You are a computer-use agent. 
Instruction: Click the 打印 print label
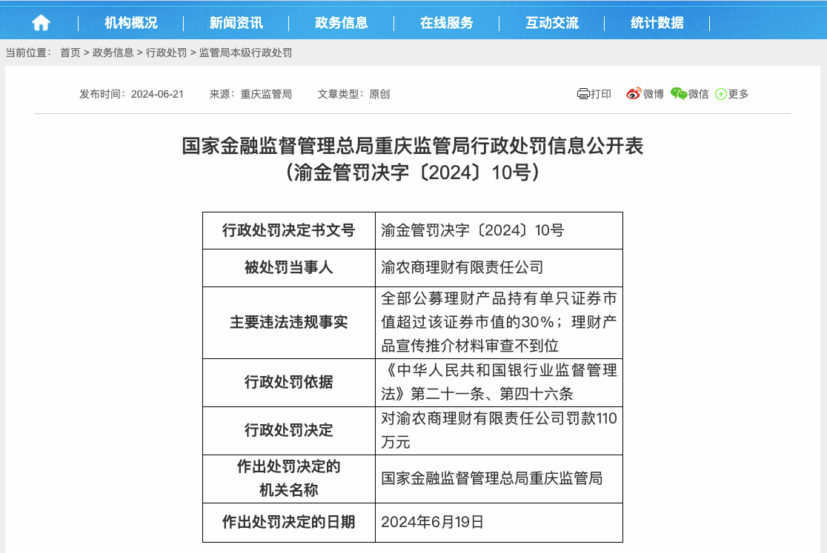(601, 94)
